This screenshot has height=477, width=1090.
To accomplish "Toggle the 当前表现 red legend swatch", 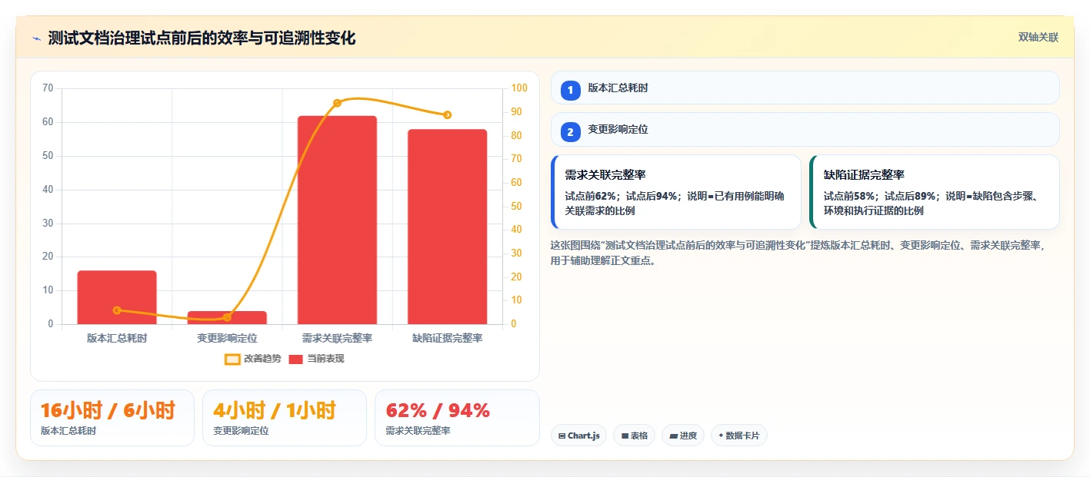I will point(296,359).
